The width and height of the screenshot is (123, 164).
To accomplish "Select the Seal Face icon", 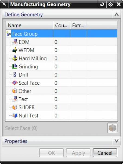I will tap(15, 83).
